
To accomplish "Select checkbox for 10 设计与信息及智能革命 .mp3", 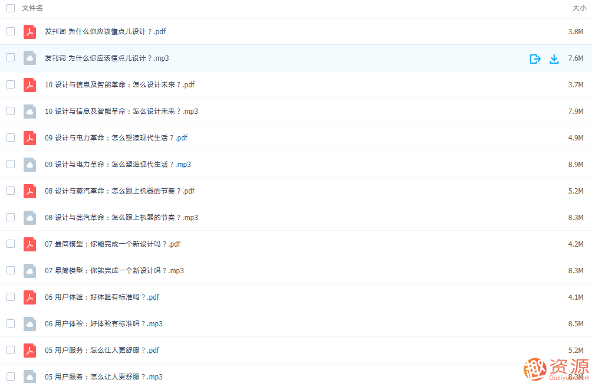I will (11, 111).
